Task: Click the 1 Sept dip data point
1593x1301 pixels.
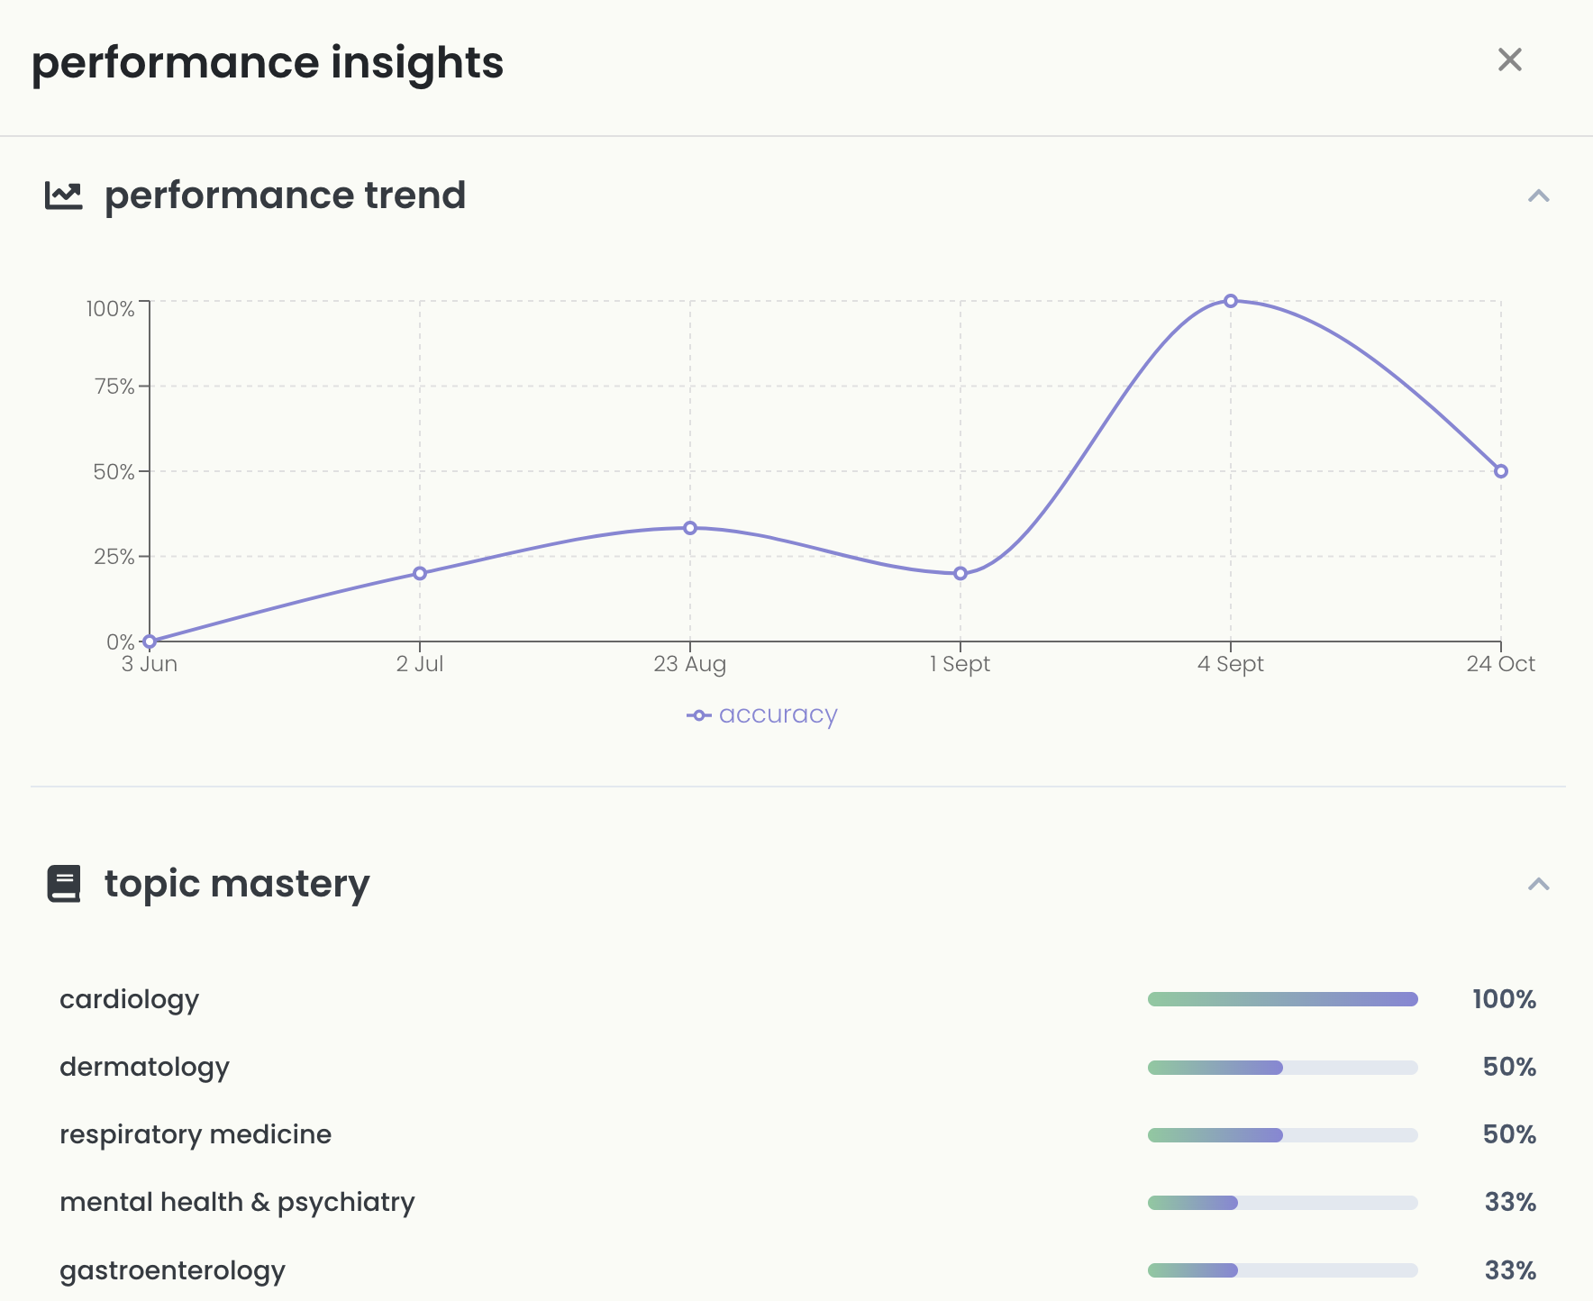Action: 960,572
